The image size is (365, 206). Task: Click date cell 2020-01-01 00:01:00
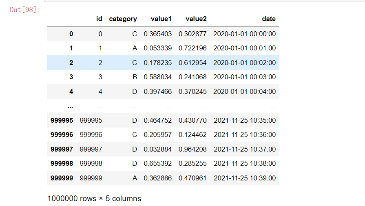pyautogui.click(x=244, y=48)
